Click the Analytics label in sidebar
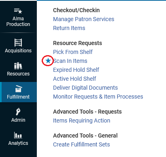The height and width of the screenshot is (157, 166). pyautogui.click(x=18, y=143)
